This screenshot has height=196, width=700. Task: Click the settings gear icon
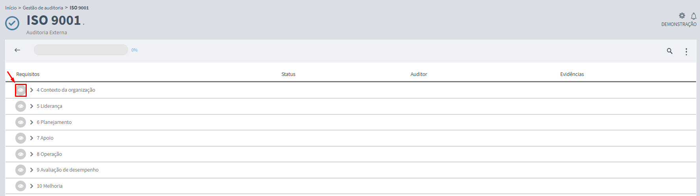[x=682, y=16]
